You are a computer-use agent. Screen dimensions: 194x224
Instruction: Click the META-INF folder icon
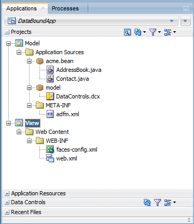[x=39, y=105]
